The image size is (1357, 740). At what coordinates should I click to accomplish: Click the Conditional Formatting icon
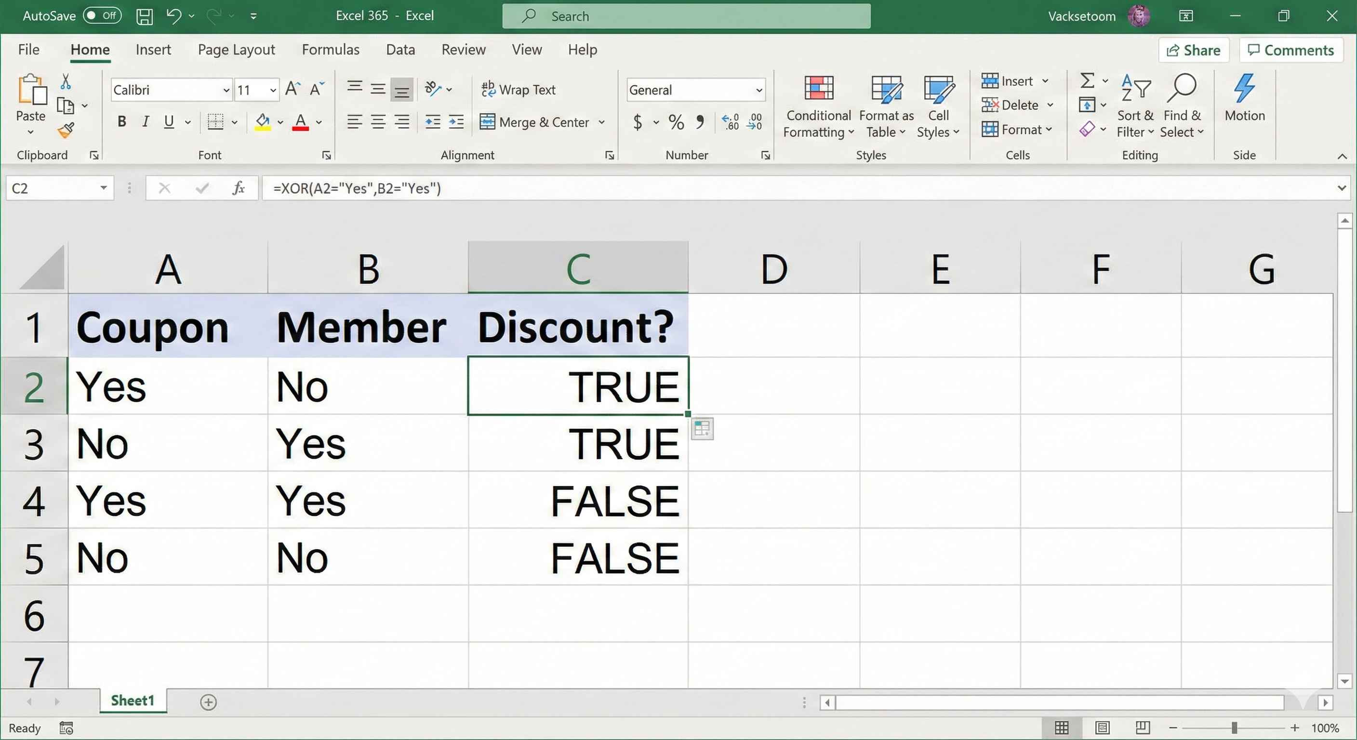(818, 89)
